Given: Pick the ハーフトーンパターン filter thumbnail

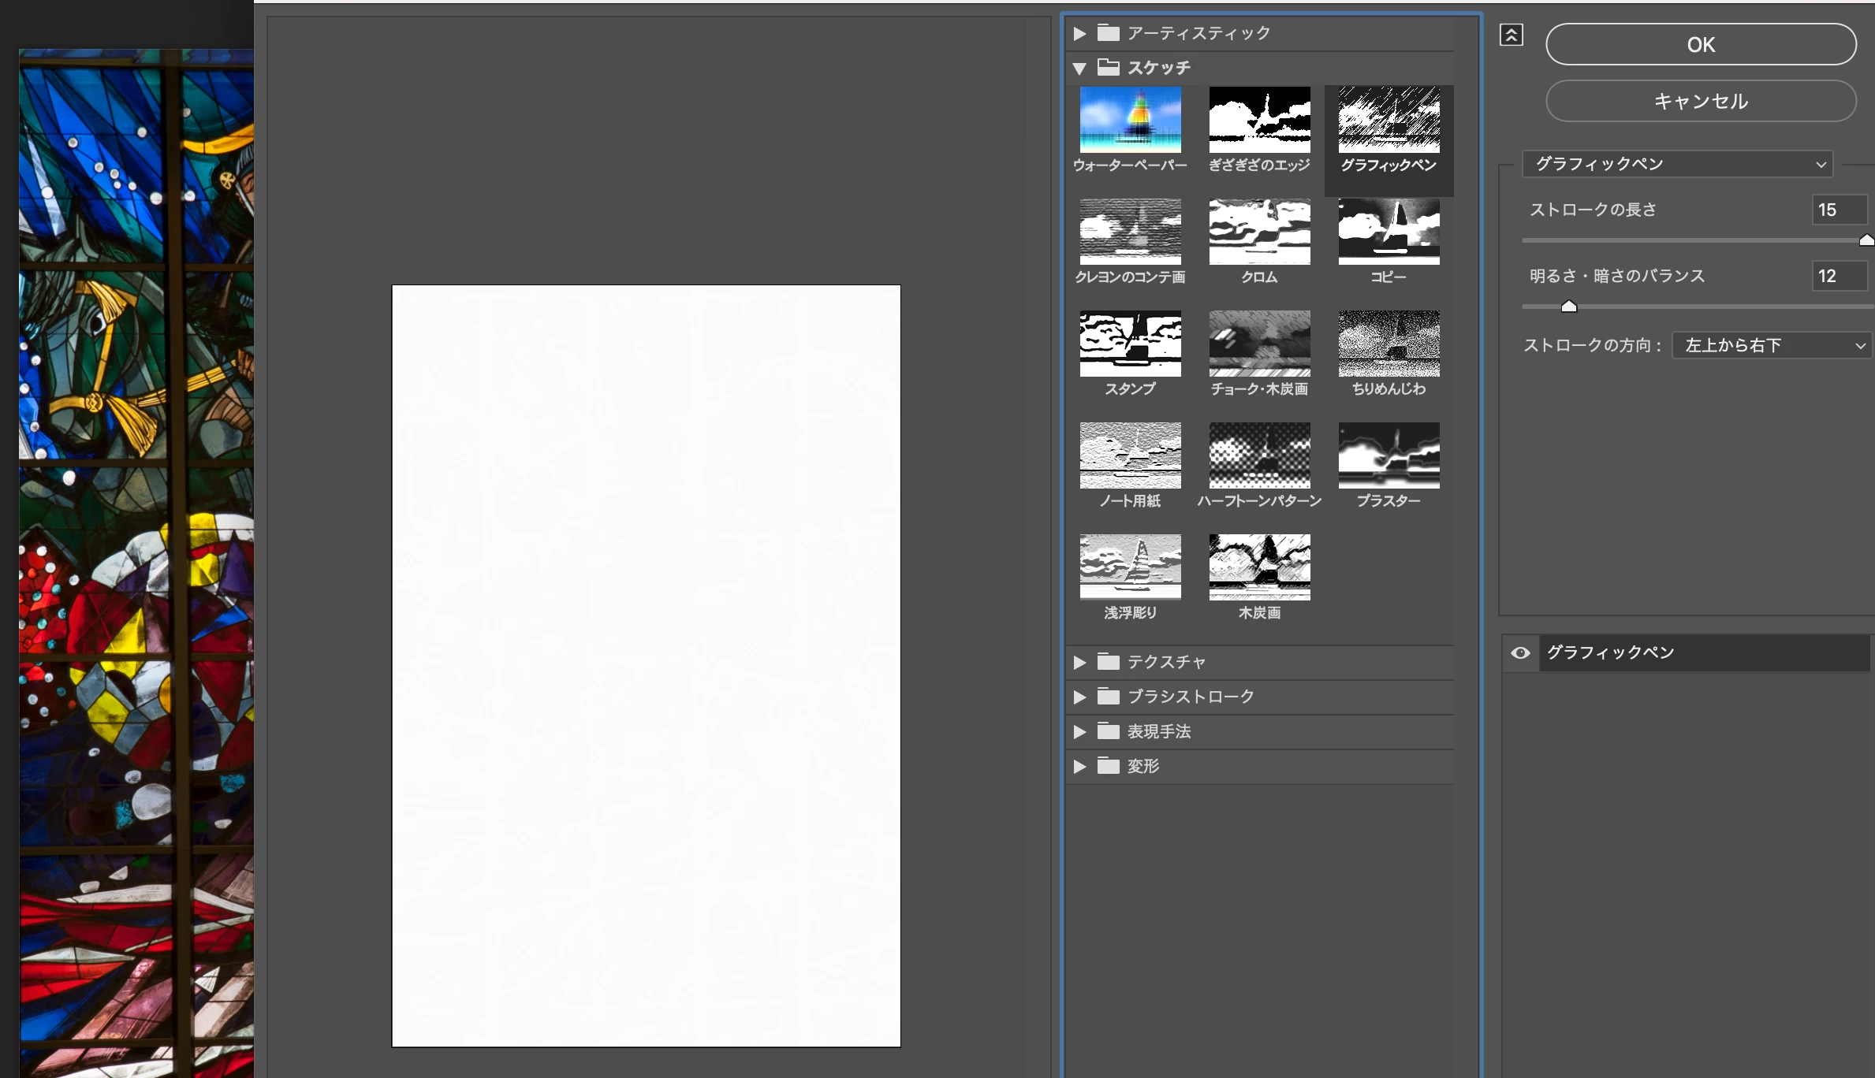Looking at the screenshot, I should 1259,455.
